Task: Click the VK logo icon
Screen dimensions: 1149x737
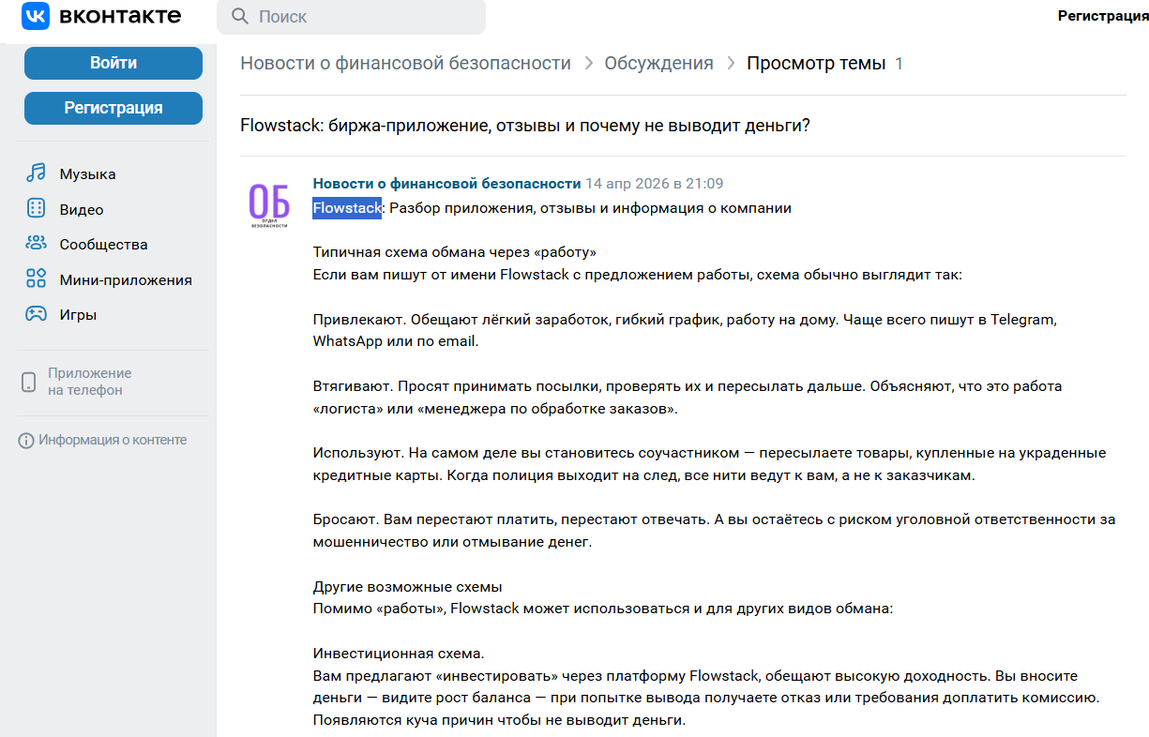Action: 35,16
